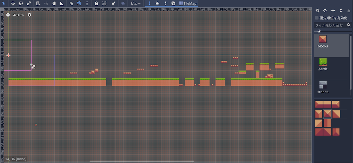The height and width of the screenshot is (163, 353).
Task: Adjust the tile icon size slider
Action: pos(333,31)
